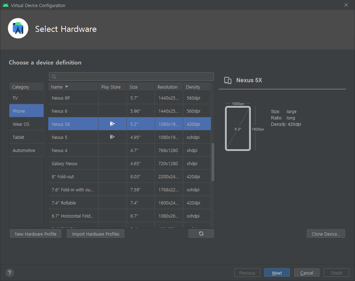Click the Cancel button
This screenshot has width=355, height=281.
click(307, 273)
